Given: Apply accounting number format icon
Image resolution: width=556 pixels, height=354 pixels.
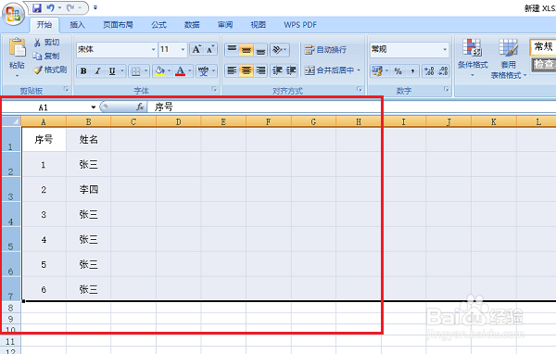Looking at the screenshot, I should click(x=376, y=71).
